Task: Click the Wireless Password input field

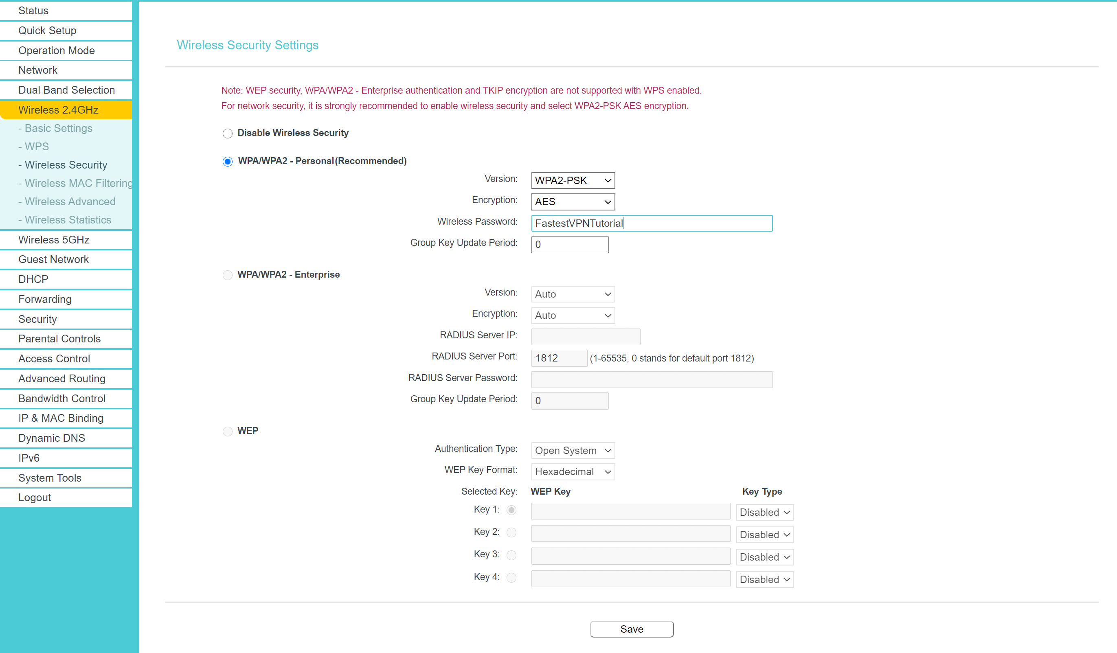Action: [x=651, y=223]
